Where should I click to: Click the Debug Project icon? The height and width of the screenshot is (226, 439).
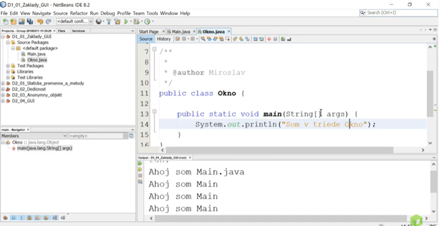tap(137, 21)
